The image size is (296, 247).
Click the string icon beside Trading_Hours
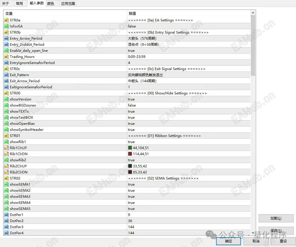point(6,56)
